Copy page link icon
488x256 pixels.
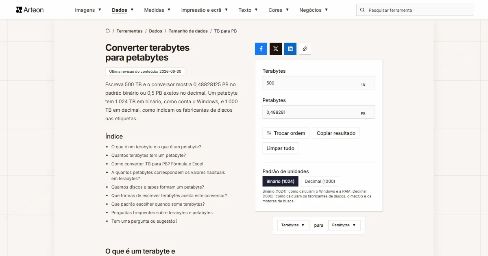click(305, 49)
